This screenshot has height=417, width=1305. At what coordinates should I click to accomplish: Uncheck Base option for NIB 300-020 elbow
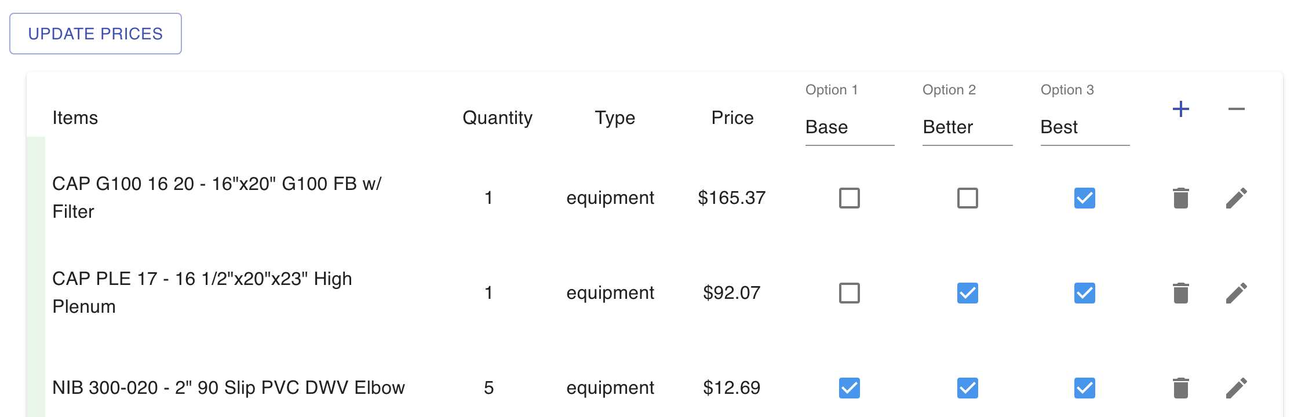point(850,388)
